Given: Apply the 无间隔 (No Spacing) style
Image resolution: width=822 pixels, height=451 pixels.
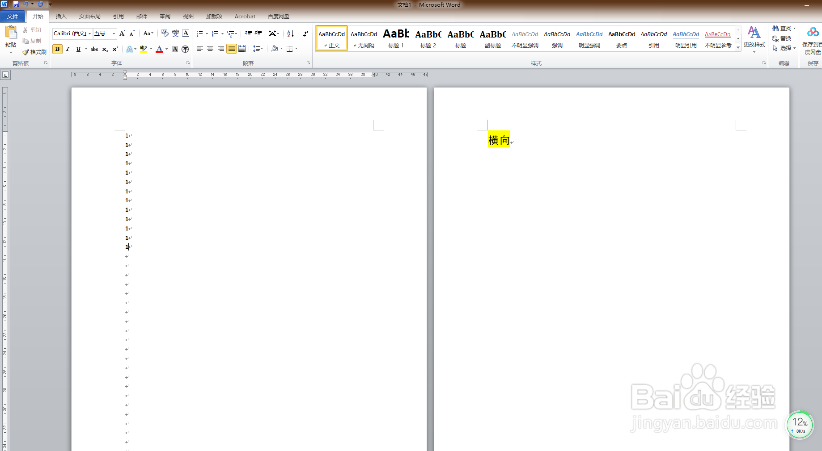Looking at the screenshot, I should (x=364, y=38).
